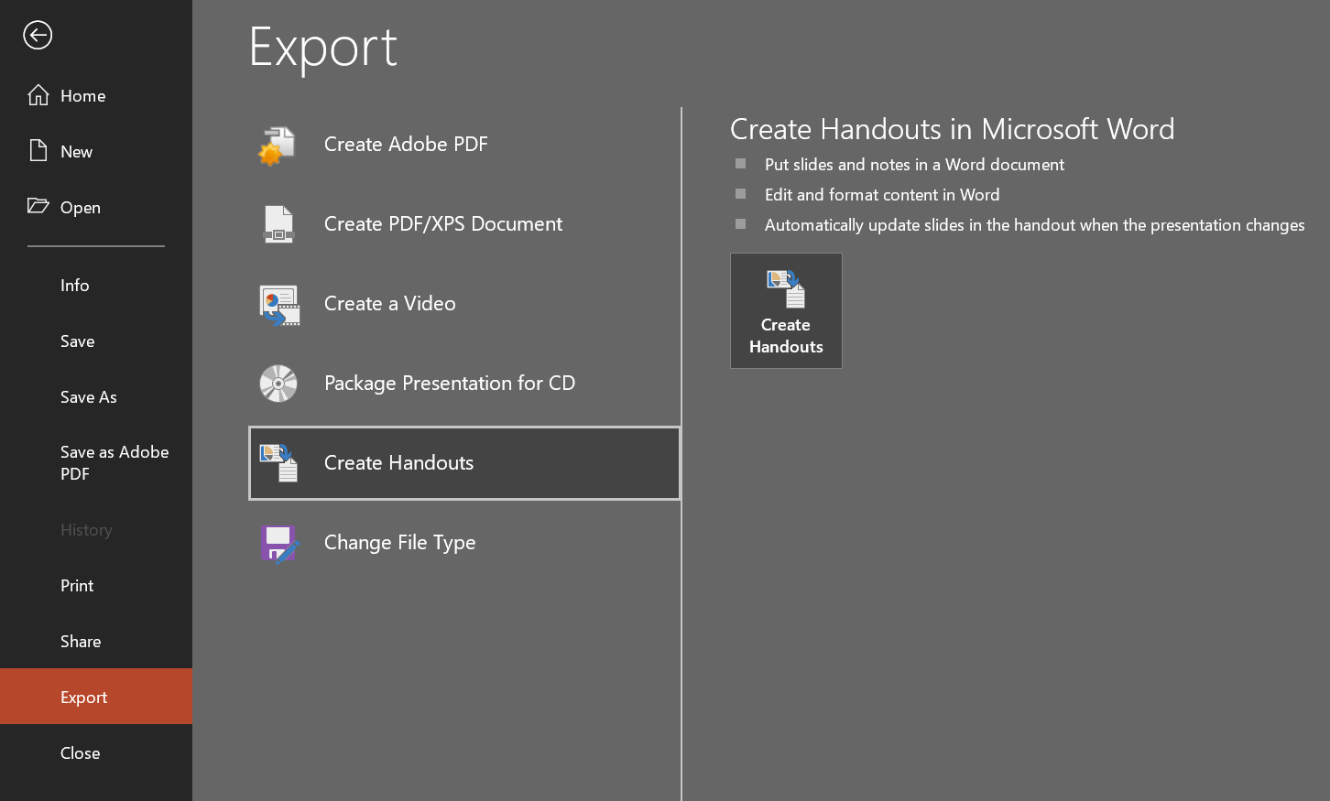Click the Create Handouts button
The image size is (1330, 801).
click(x=786, y=310)
